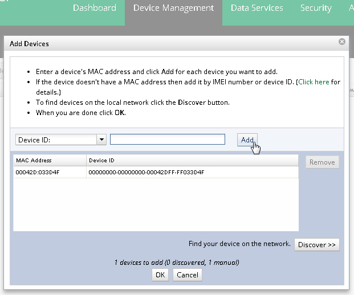Screen dimensions: 354x295
Task: Open the Device ID type combo box
Action: 56,140
